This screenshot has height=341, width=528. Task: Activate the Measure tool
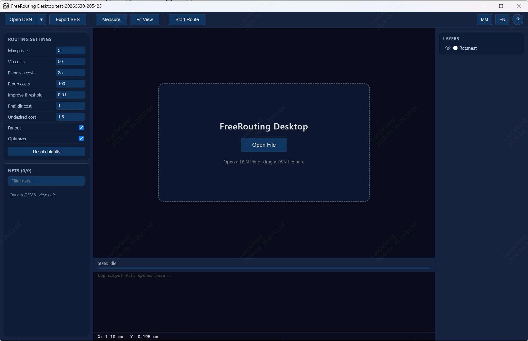point(111,20)
